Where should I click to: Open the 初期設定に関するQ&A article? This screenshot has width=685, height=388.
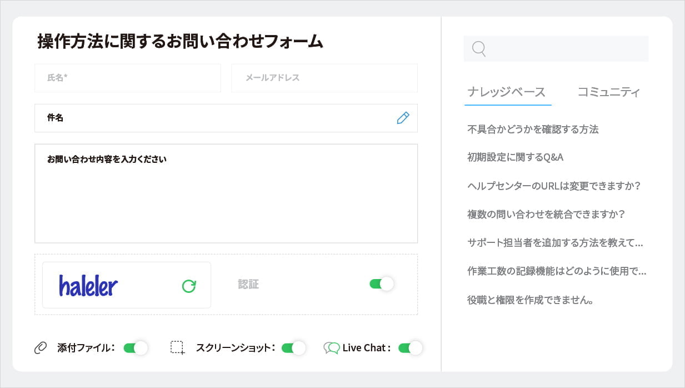coord(516,157)
